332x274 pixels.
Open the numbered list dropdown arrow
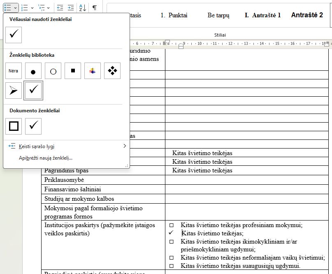tap(32, 8)
